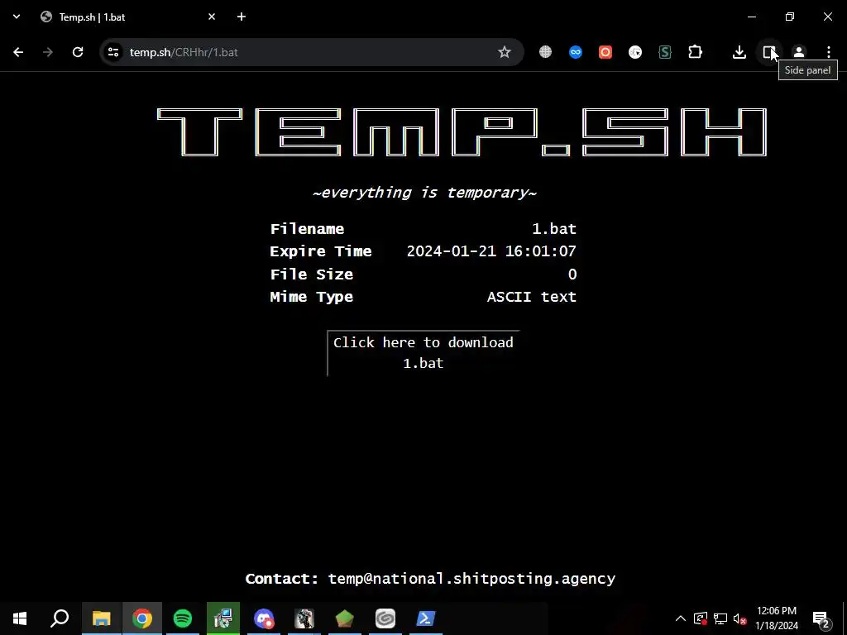Open the green S extension icon
The image size is (847, 635).
point(665,52)
